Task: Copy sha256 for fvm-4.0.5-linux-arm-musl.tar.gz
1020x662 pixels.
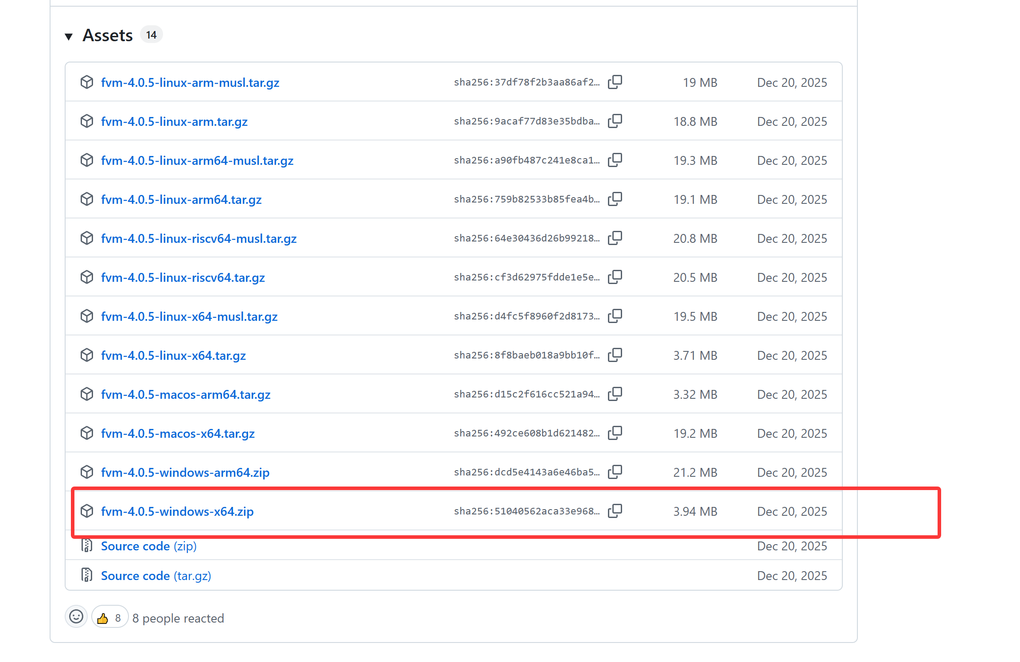Action: (x=615, y=82)
